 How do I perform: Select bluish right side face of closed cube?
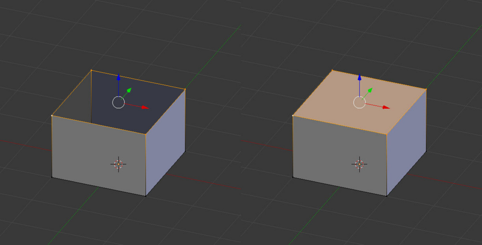coord(406,142)
